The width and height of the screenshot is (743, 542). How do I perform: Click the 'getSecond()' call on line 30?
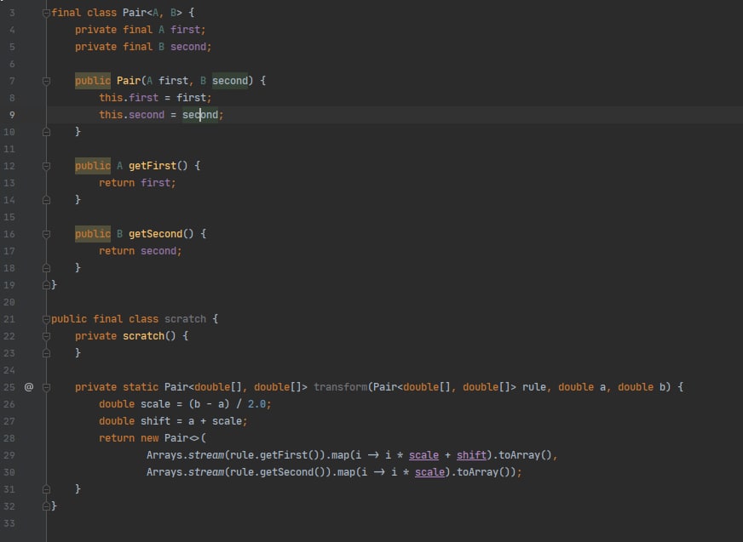[292, 472]
